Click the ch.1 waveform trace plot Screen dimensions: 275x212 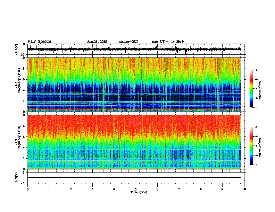[134, 49]
